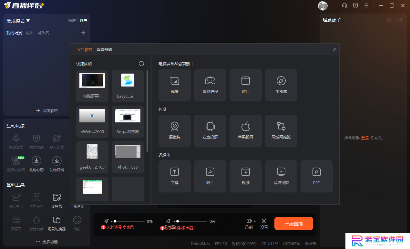This screenshot has width=410, height=249.
Task: Open 礼物灯塔 gift lighthouse feature
Action: (x=57, y=164)
